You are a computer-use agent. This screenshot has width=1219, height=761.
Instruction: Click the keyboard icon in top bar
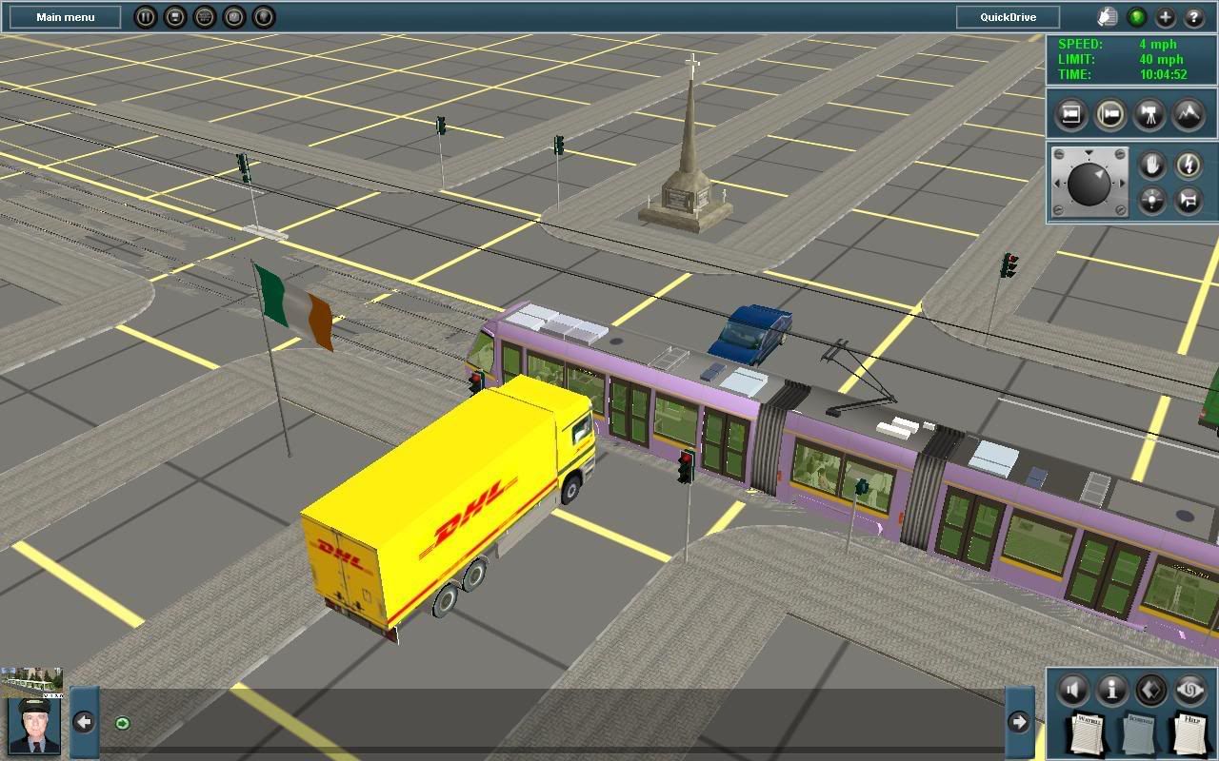pos(205,17)
